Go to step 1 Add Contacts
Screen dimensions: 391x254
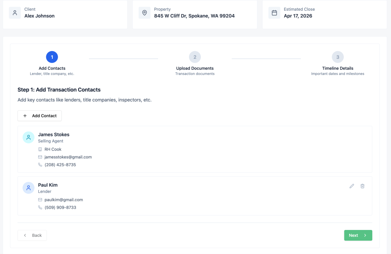(52, 57)
